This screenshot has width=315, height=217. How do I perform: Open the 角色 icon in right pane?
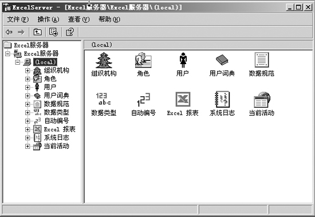click(x=143, y=60)
